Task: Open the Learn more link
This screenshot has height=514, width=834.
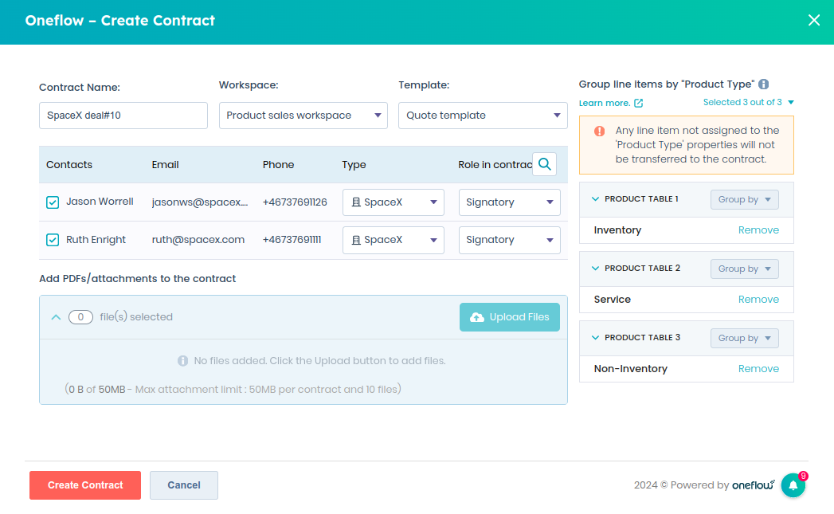Action: tap(605, 104)
